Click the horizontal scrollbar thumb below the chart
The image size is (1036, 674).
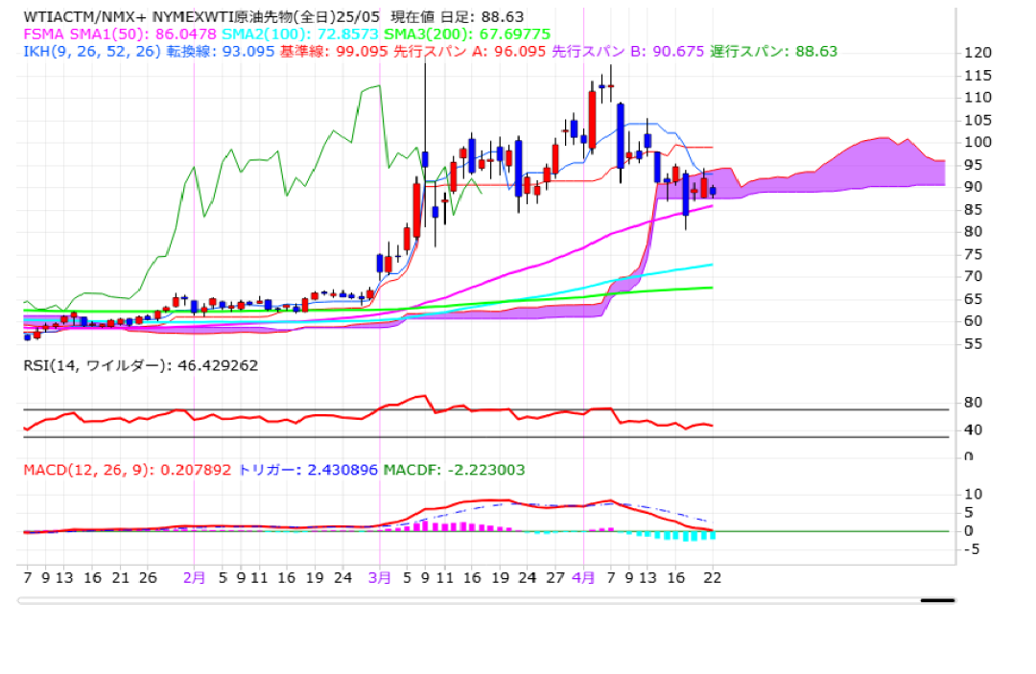(936, 601)
